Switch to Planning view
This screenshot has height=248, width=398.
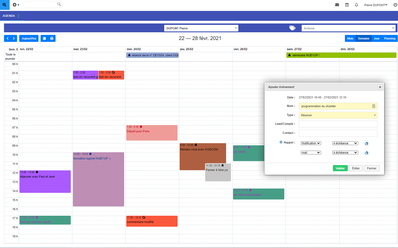(x=390, y=38)
